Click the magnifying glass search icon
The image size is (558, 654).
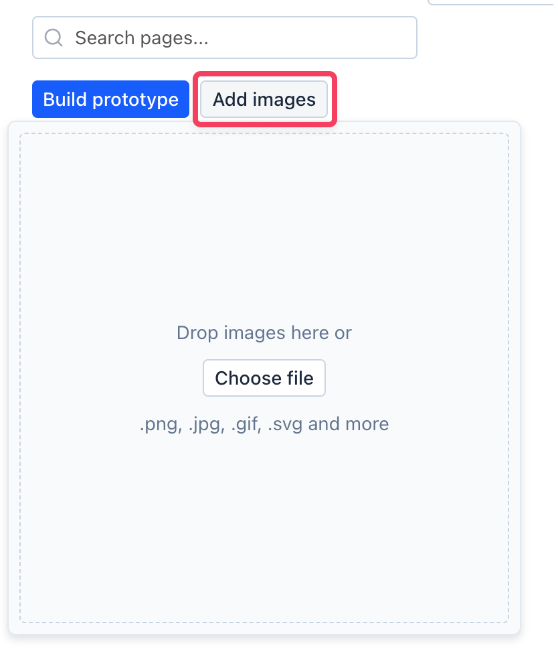coord(54,38)
